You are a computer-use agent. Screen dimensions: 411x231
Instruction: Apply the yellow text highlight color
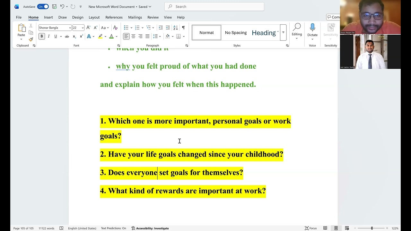pyautogui.click(x=100, y=36)
